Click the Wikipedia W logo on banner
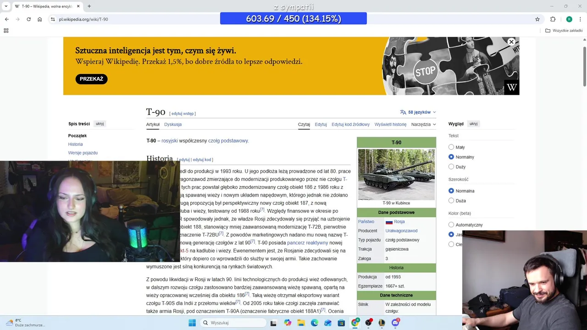 [x=511, y=87]
